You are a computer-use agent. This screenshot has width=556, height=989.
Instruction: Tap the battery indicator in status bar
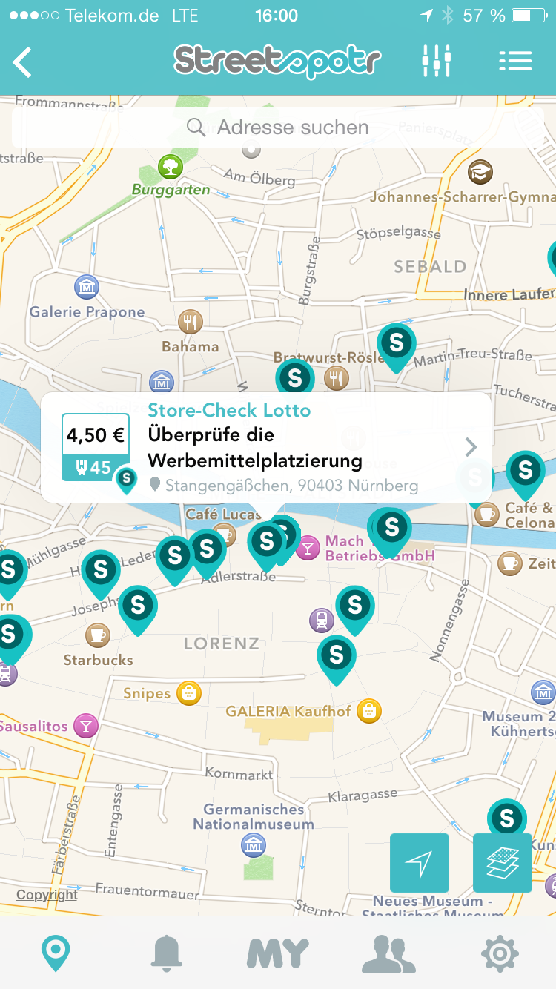[531, 16]
